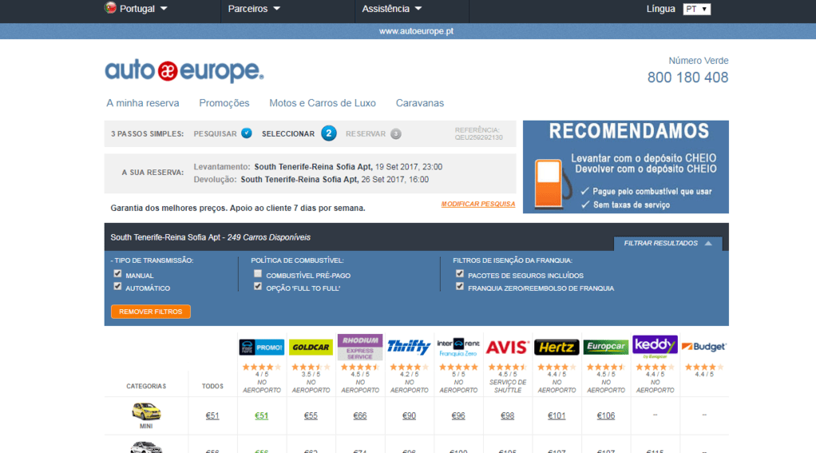Click the Todos column header
This screenshot has height=453, width=816.
(x=212, y=387)
